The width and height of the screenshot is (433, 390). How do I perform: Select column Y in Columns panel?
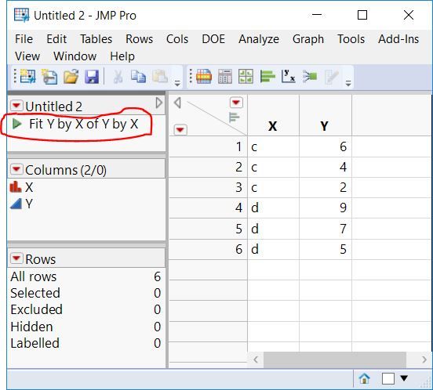coord(29,204)
